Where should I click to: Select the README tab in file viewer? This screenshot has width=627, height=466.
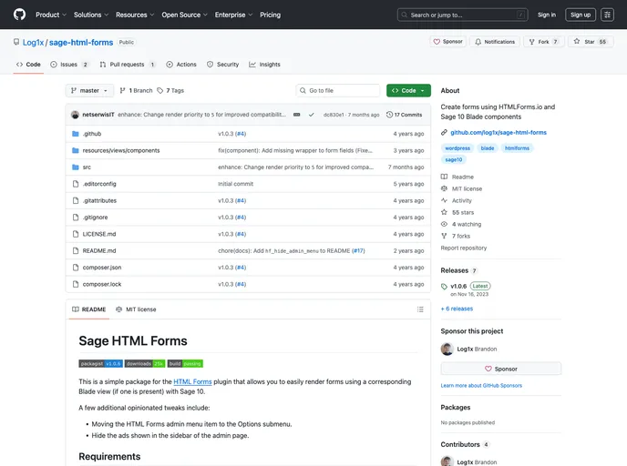[x=88, y=309]
